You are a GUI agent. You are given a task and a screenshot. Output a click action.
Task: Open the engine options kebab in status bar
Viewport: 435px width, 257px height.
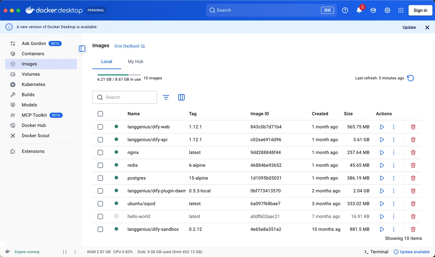tap(75, 252)
